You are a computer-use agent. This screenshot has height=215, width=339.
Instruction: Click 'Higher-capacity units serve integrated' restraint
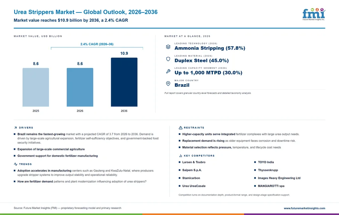tap(241, 134)
